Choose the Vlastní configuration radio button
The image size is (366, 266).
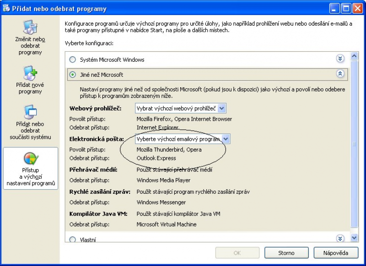tap(72, 239)
